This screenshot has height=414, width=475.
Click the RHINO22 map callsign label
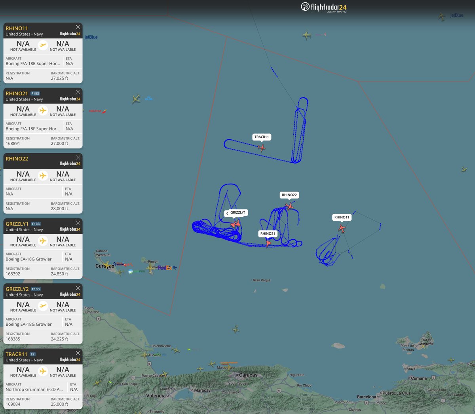pyautogui.click(x=289, y=195)
